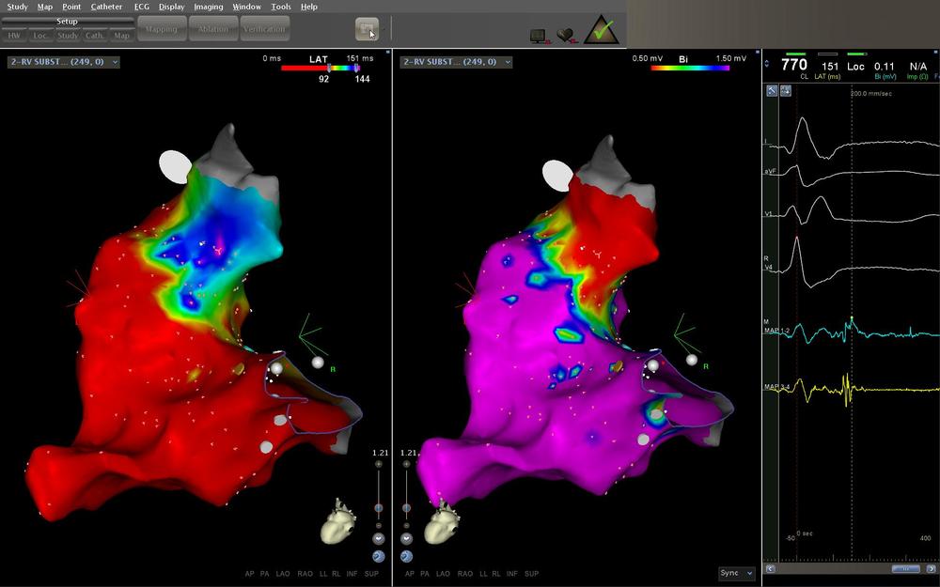Open the Catheter menu
Screen dimensions: 940x587
tap(106, 7)
